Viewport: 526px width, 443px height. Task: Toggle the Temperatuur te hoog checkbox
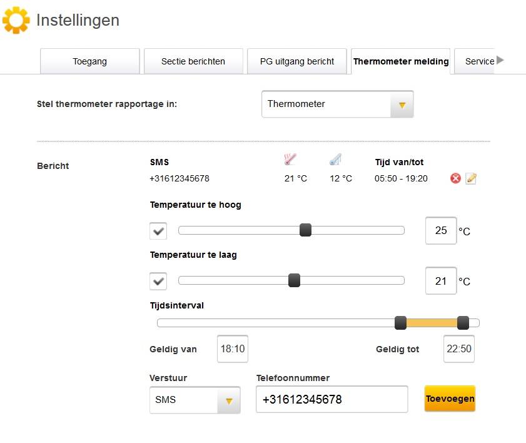158,231
